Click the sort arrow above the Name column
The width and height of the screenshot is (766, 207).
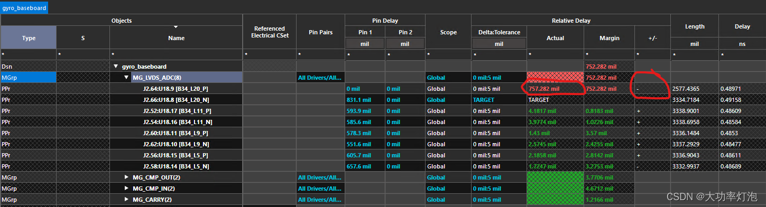[x=176, y=27]
